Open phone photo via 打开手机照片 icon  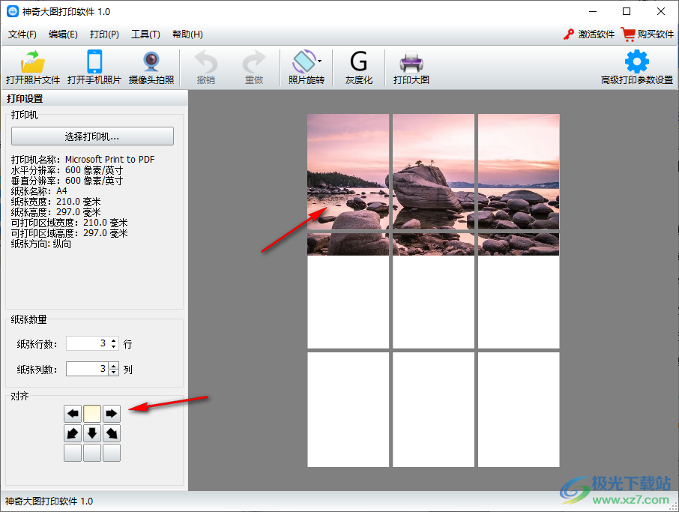coord(94,62)
